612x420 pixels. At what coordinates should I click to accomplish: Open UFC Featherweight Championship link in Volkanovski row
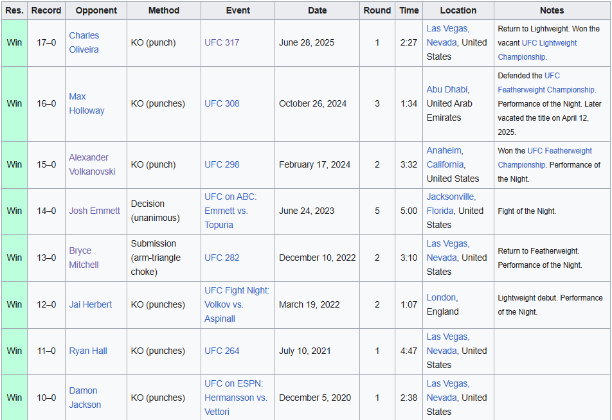point(544,157)
